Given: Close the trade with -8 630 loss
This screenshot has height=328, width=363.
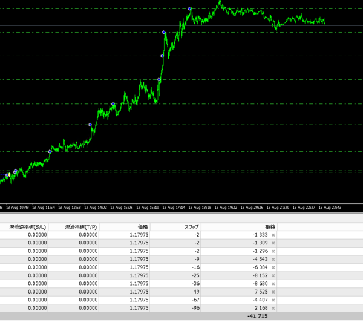Looking at the screenshot, I should click(273, 283).
